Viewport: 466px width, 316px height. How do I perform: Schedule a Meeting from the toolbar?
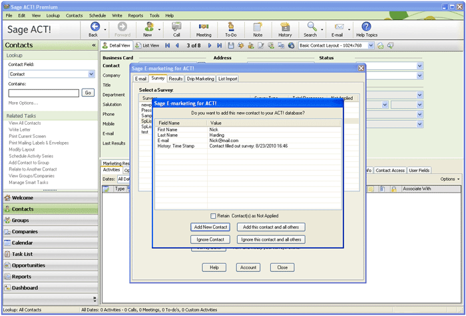point(204,27)
